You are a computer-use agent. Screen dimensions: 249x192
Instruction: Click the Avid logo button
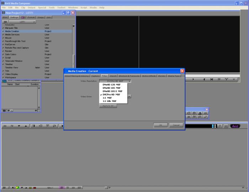[235, 126]
